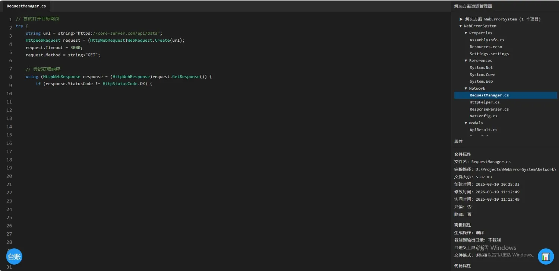559x271 pixels.
Task: Open HttpHelper.cs from Network folder
Action: tap(484, 102)
